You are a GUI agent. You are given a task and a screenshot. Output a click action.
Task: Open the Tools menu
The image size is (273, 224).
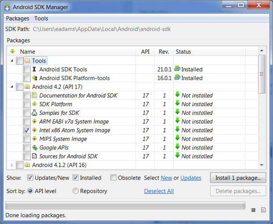41,18
